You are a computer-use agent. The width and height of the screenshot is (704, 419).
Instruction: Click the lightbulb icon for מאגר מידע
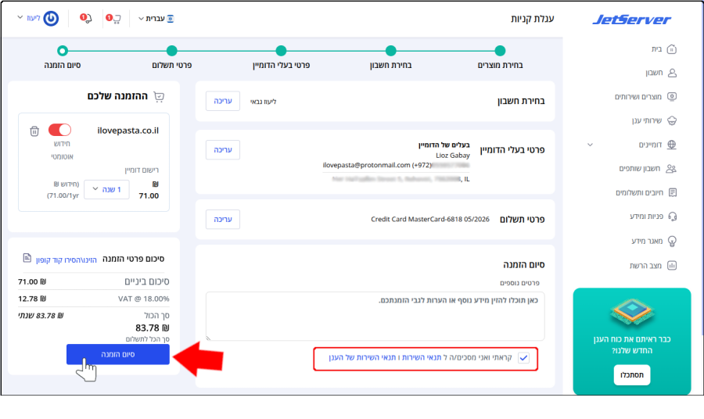(672, 241)
